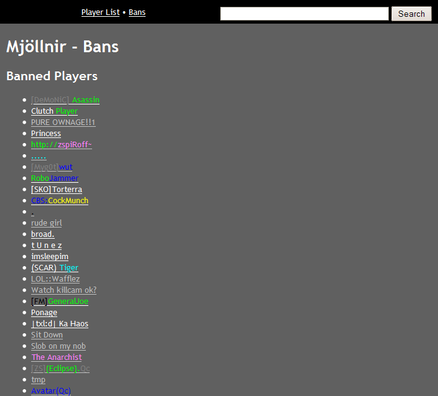438x396 pixels.
Task: Open the Player List page
Action: pyautogui.click(x=100, y=12)
